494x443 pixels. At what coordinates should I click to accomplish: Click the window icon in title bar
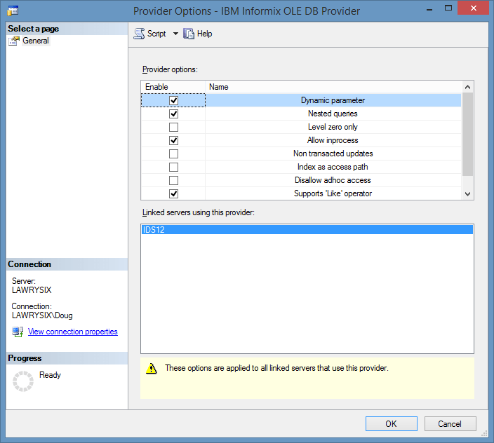click(13, 11)
